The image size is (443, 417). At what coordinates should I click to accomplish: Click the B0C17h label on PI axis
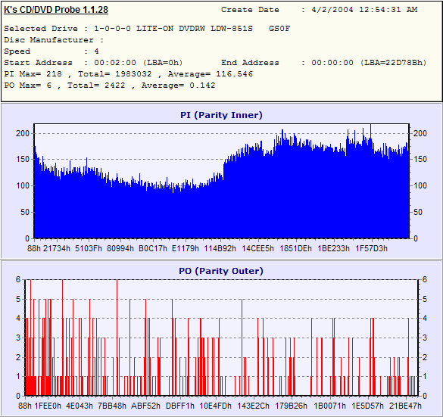[153, 248]
